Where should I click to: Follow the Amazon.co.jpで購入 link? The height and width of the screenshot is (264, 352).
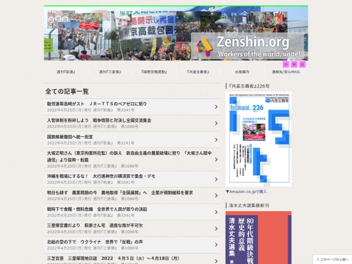point(246,192)
